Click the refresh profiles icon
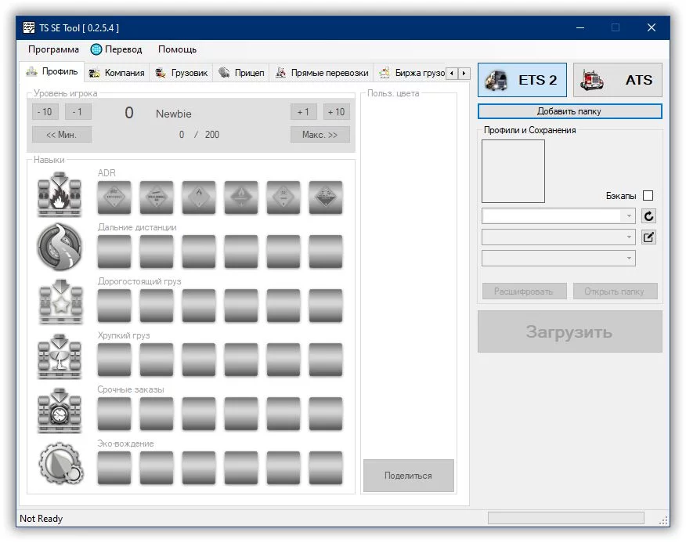The width and height of the screenshot is (686, 543). coord(648,216)
